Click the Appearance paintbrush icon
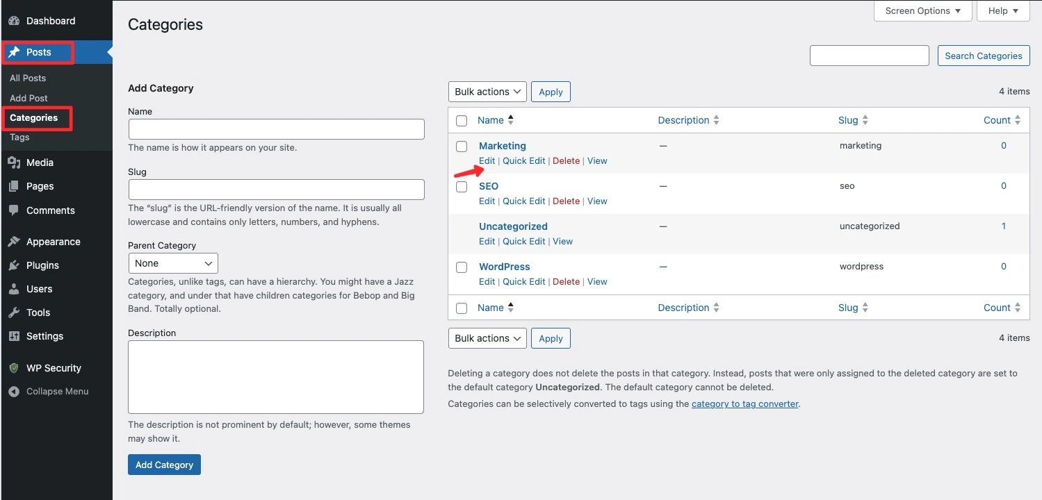The height and width of the screenshot is (500, 1042). [14, 242]
